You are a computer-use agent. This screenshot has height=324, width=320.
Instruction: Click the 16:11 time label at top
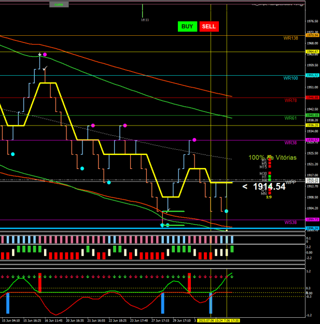pos(145,20)
